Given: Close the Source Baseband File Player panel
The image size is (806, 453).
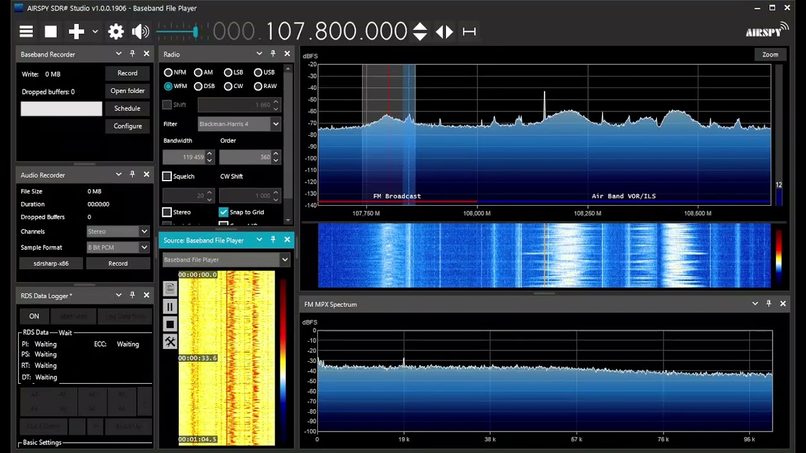Looking at the screenshot, I should coord(287,240).
